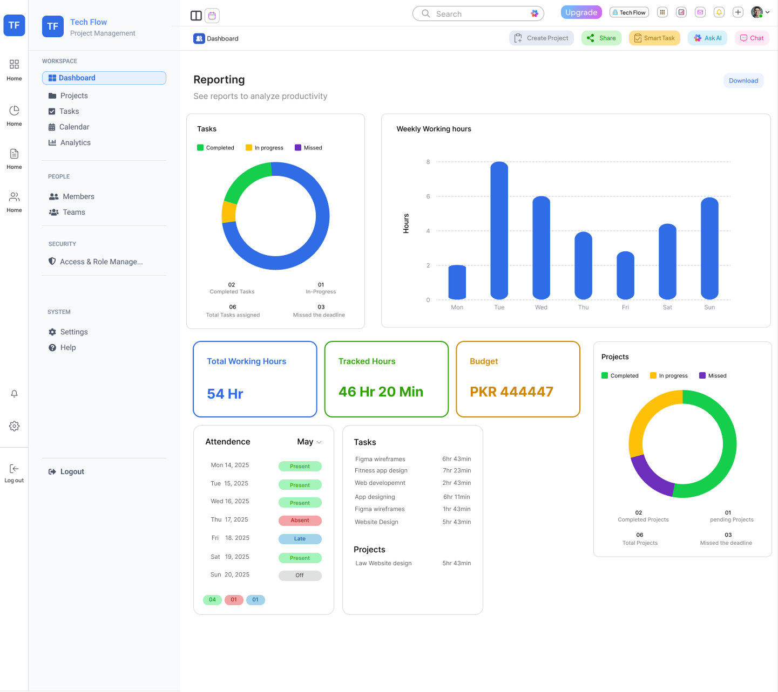
Task: Toggle Absent status for Thu 17, 2025
Action: (300, 520)
